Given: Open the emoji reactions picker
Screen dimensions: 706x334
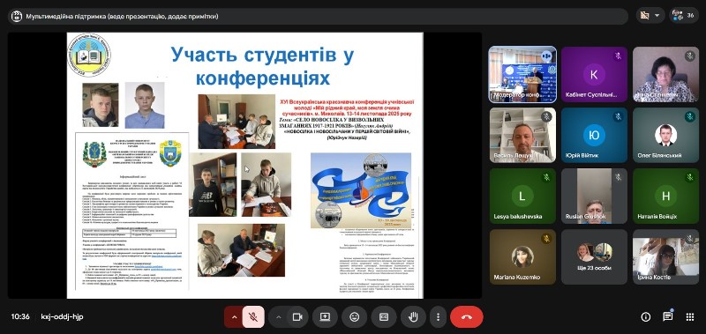Looking at the screenshot, I should [x=355, y=317].
